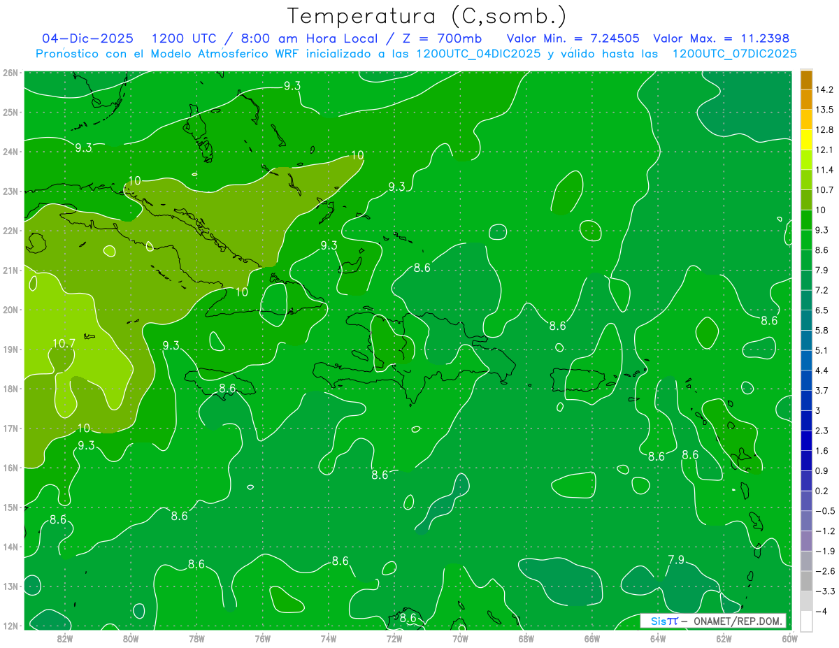This screenshot has height=648, width=839.
Task: Click legend value "5.8"
Action: tap(822, 330)
